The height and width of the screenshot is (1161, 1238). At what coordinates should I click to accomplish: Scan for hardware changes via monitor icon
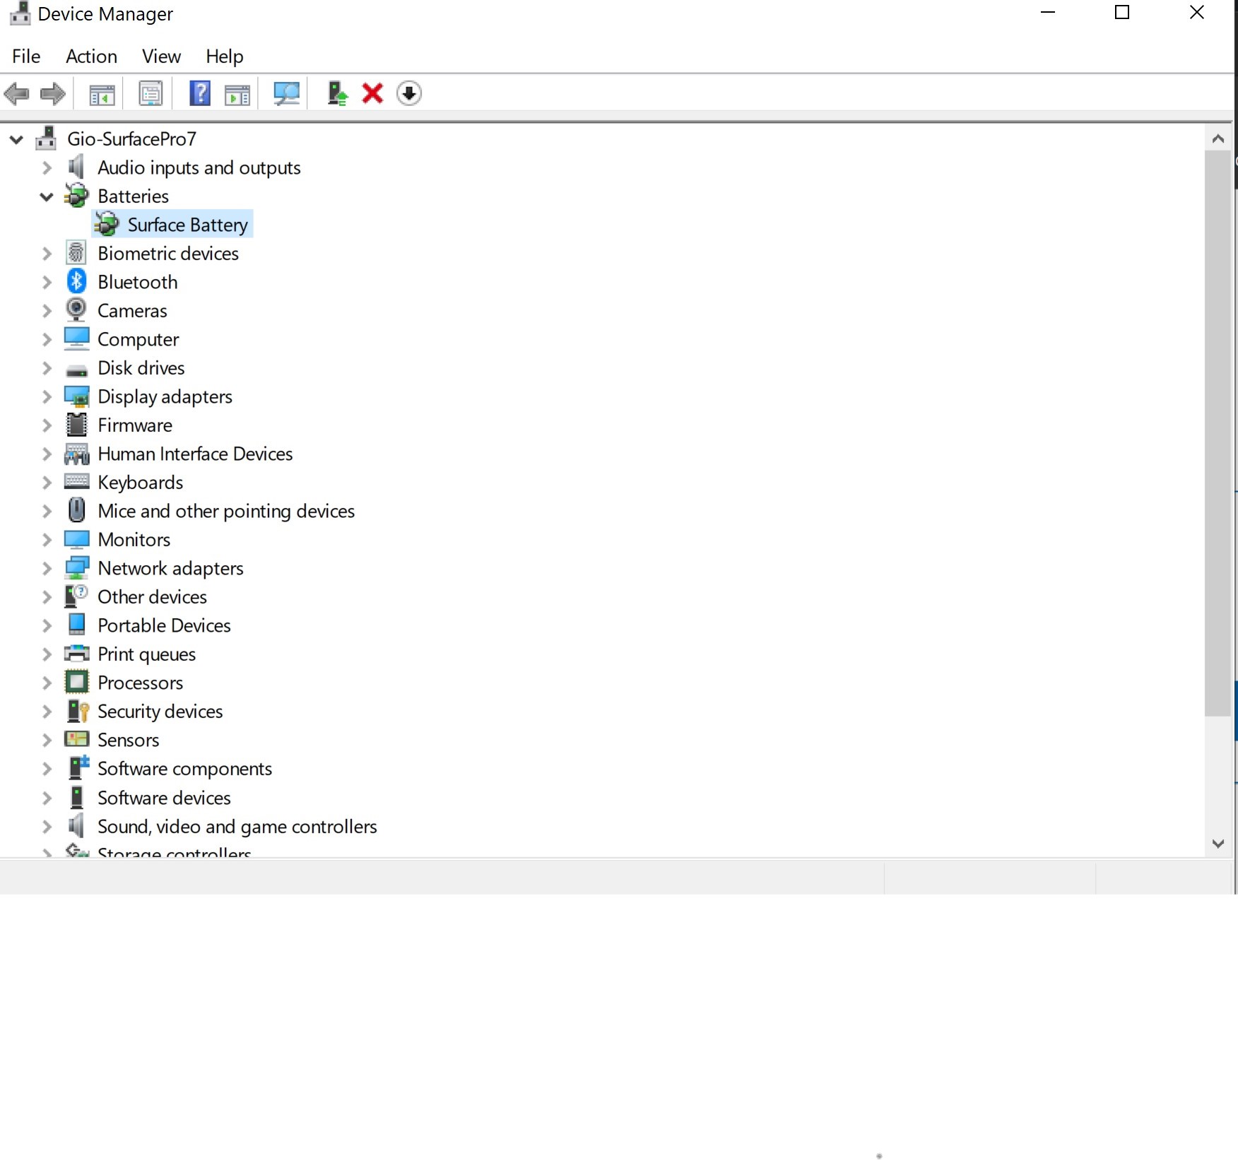(286, 93)
